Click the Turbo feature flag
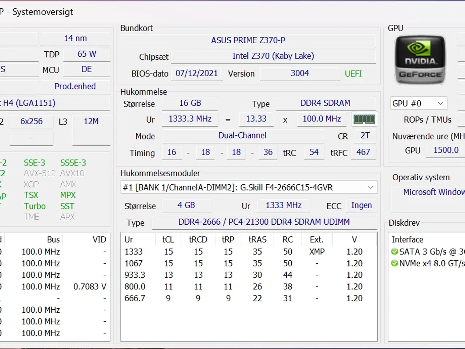465x349 pixels. pos(35,206)
